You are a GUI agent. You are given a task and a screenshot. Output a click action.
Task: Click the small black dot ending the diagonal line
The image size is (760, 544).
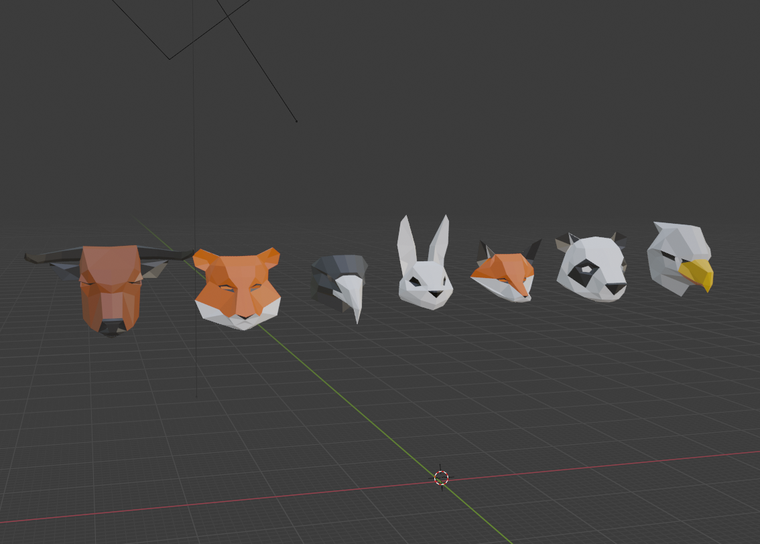pyautogui.click(x=296, y=121)
